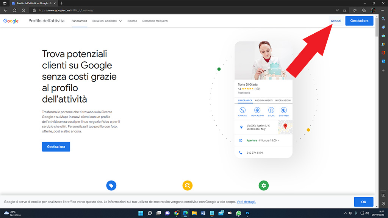Add a site with sidebar plus icon
The image size is (388, 218).
tap(383, 70)
